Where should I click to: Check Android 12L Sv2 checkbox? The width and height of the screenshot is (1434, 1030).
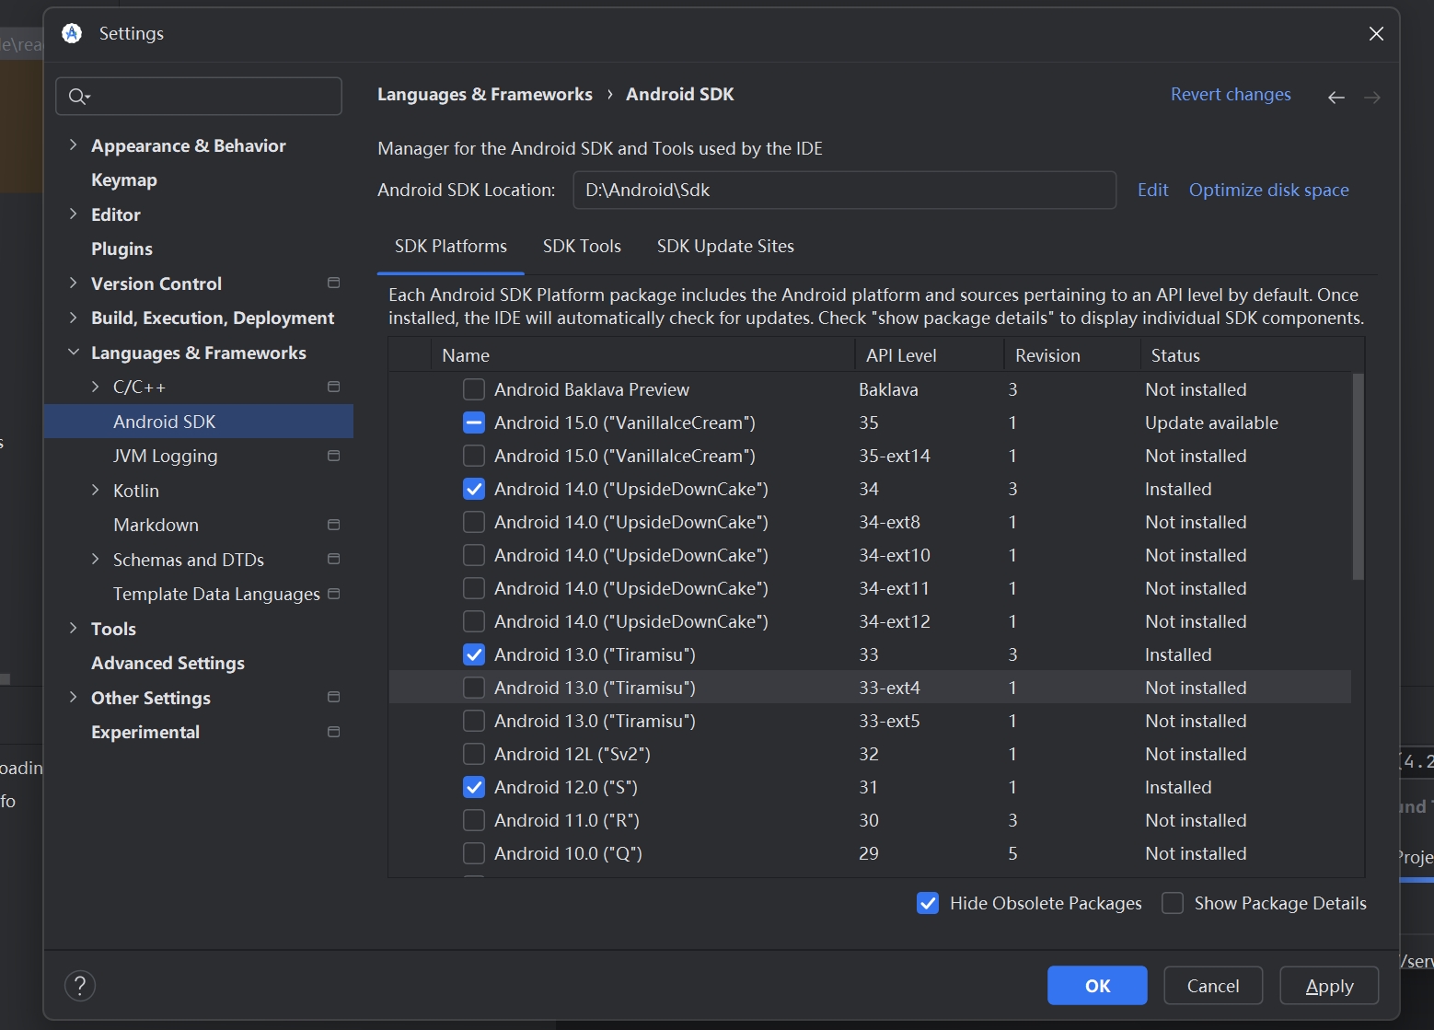(474, 754)
